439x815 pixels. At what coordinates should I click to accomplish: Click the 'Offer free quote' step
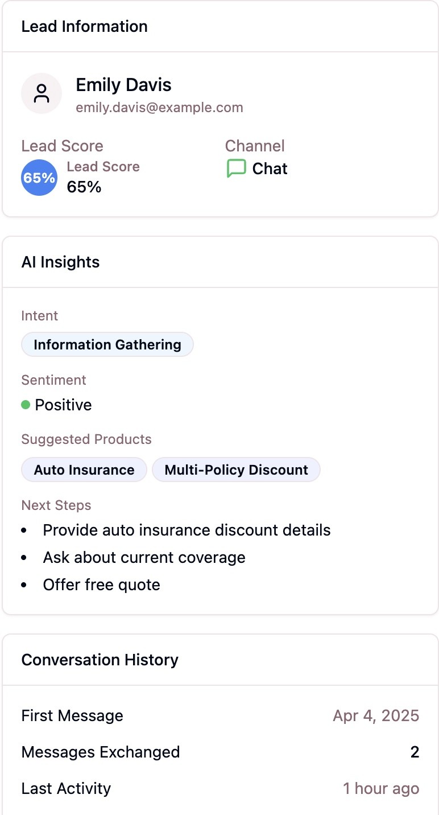click(101, 585)
